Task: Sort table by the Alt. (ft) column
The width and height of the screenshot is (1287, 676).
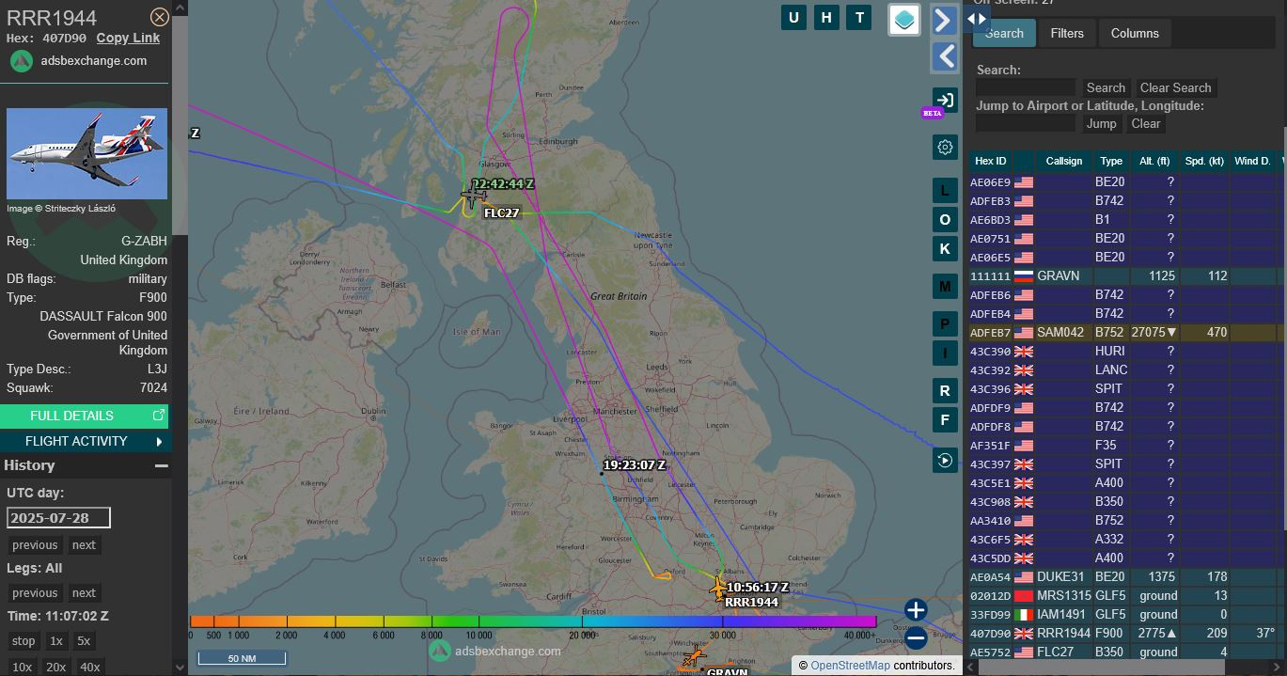Action: click(x=1154, y=161)
